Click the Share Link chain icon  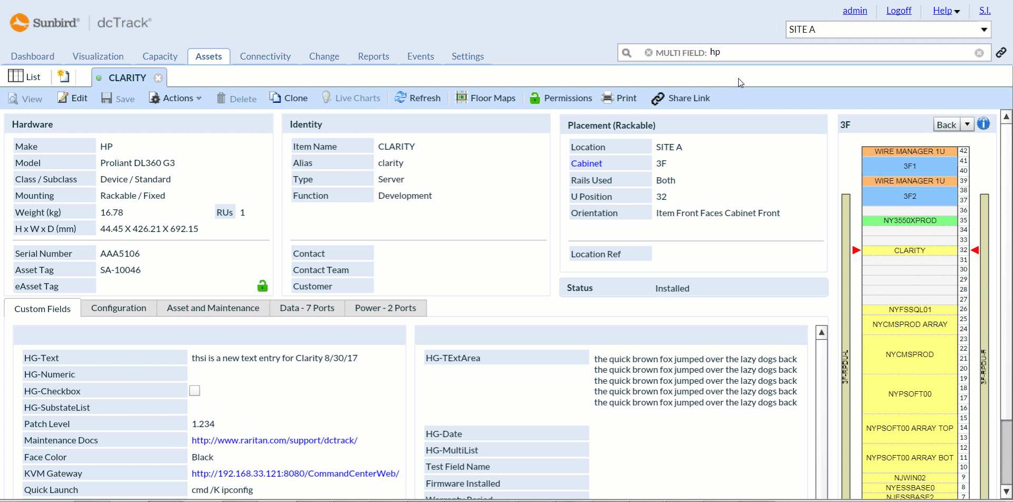[657, 99]
